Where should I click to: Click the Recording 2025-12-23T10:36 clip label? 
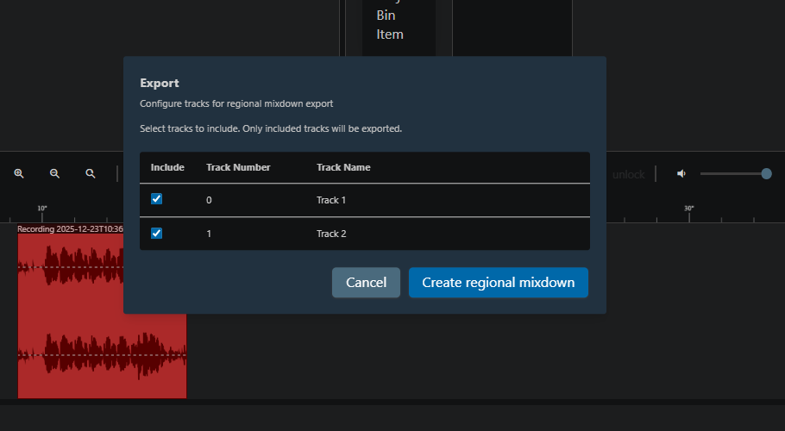[x=70, y=229]
